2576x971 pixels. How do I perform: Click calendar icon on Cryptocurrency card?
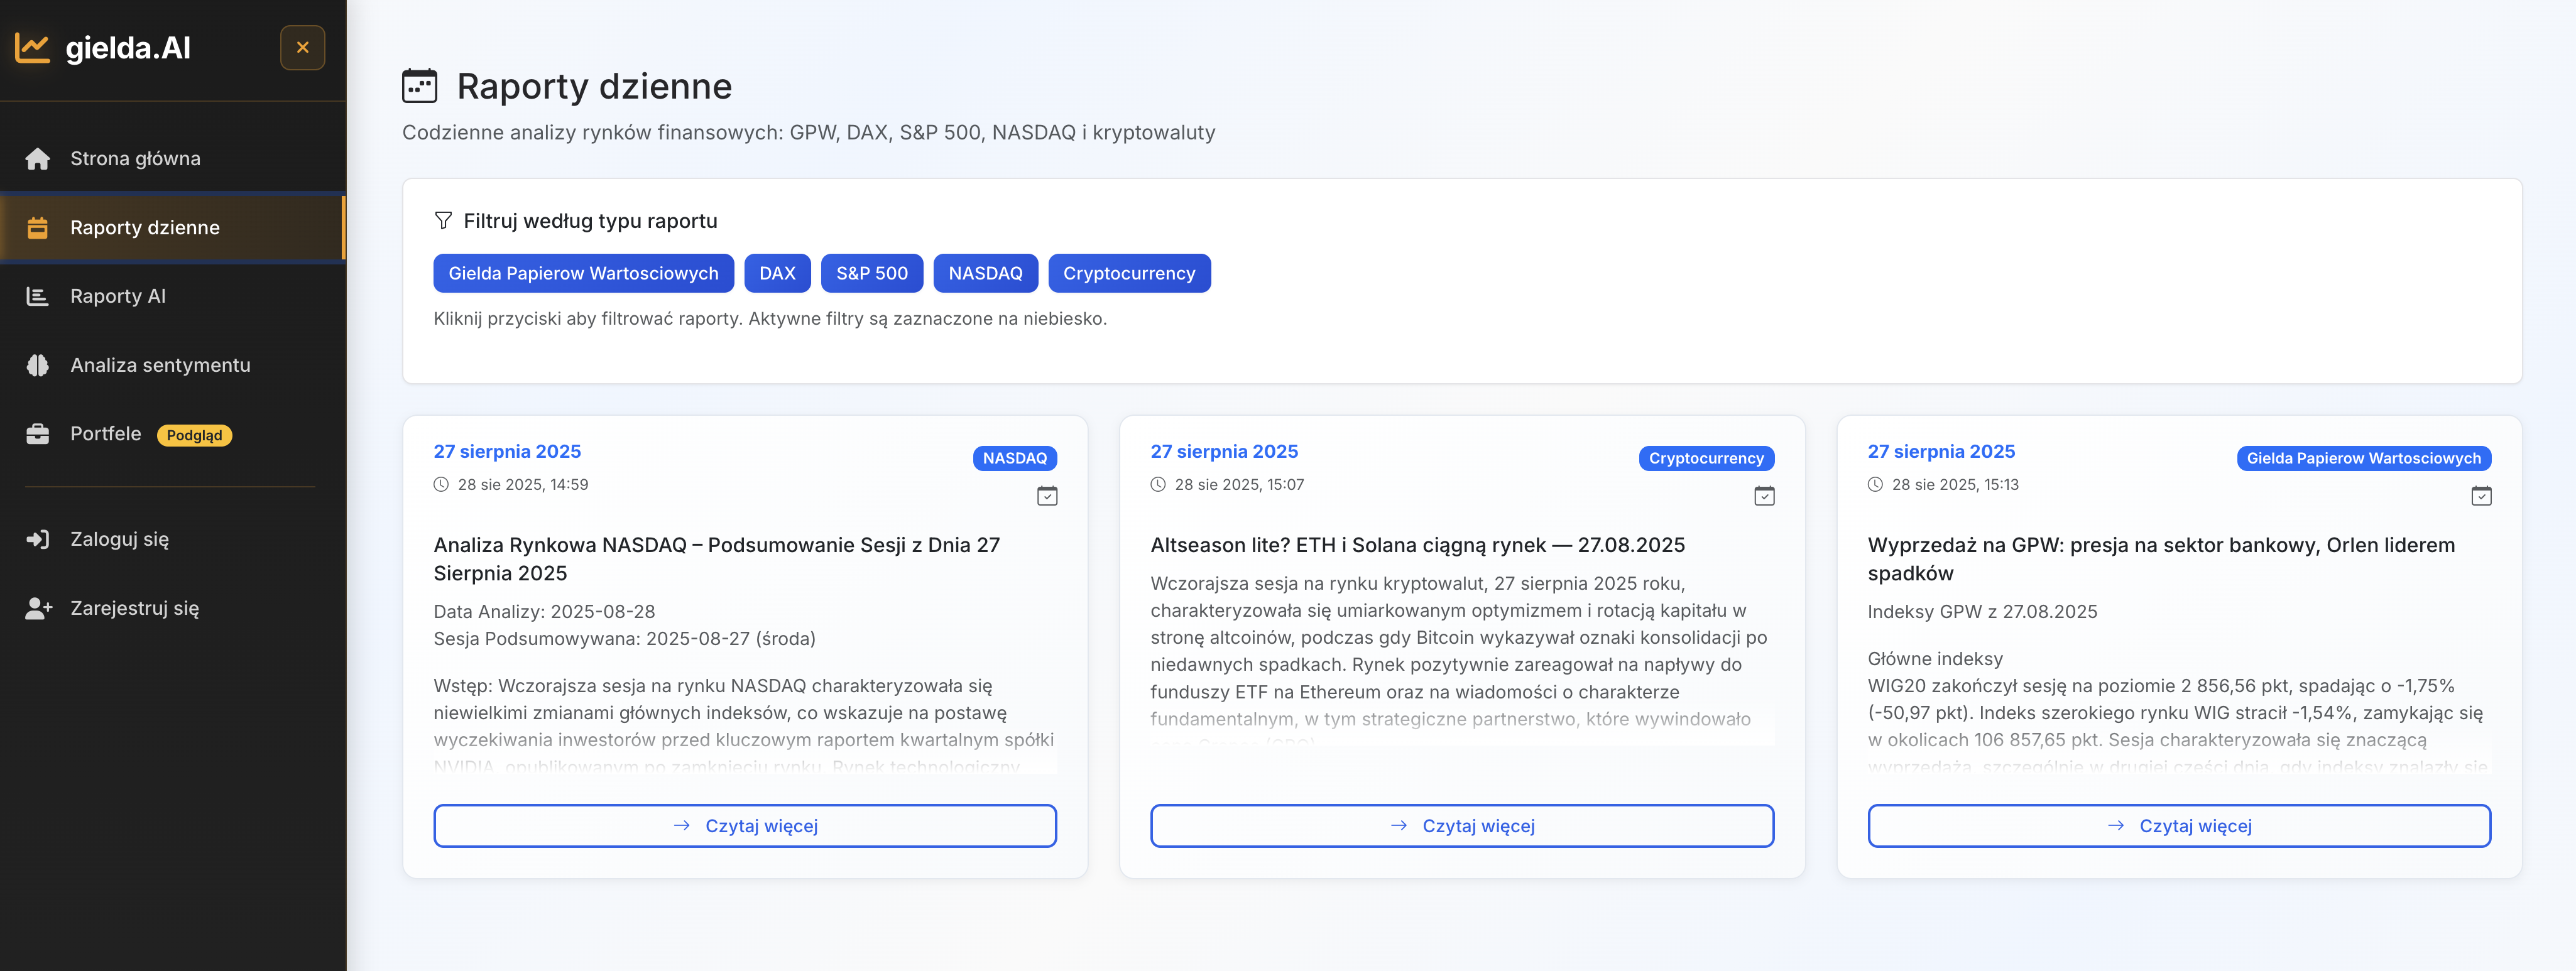[x=1763, y=496]
